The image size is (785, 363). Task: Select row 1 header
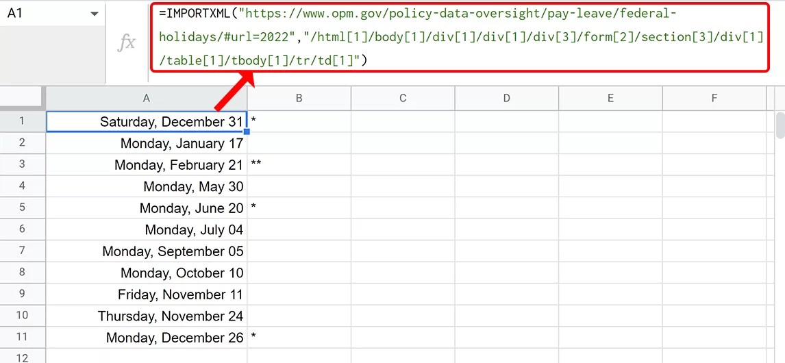pos(23,122)
